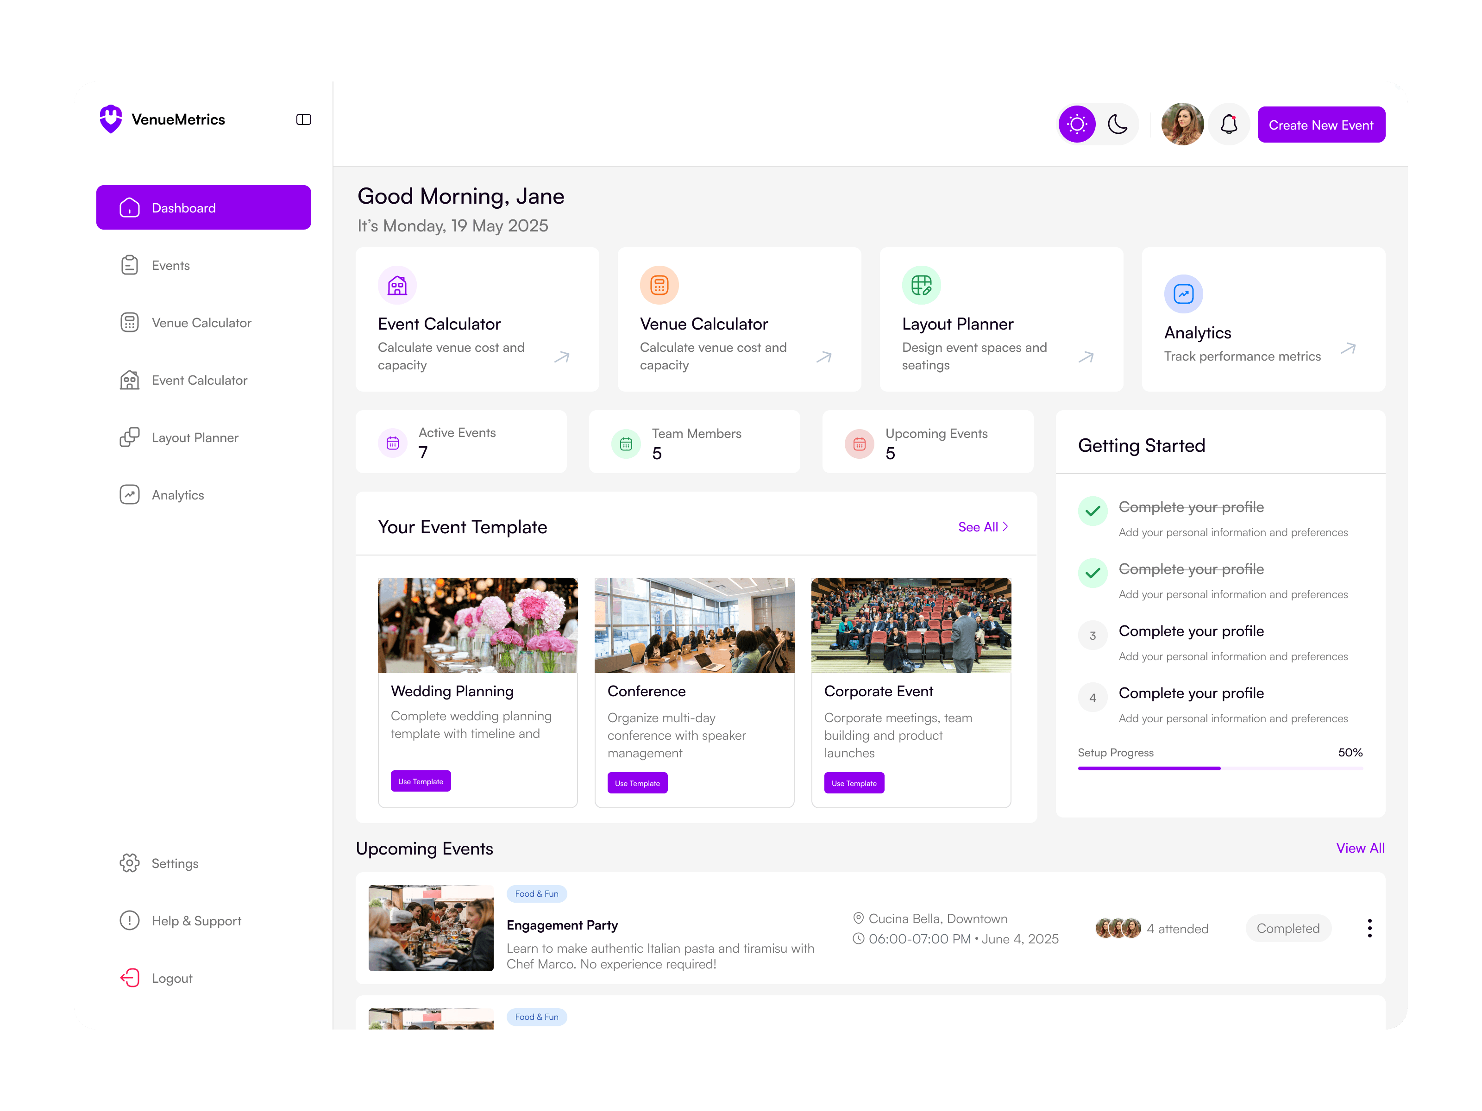The height and width of the screenshot is (1111, 1482).
Task: Open Layout Planner sidebar item
Action: pyautogui.click(x=204, y=437)
